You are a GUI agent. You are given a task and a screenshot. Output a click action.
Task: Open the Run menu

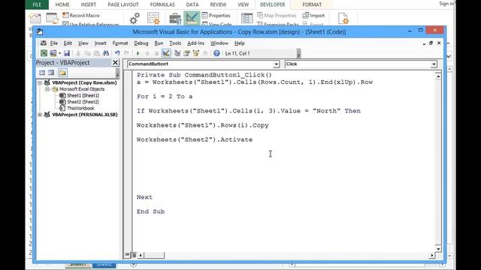click(x=159, y=43)
